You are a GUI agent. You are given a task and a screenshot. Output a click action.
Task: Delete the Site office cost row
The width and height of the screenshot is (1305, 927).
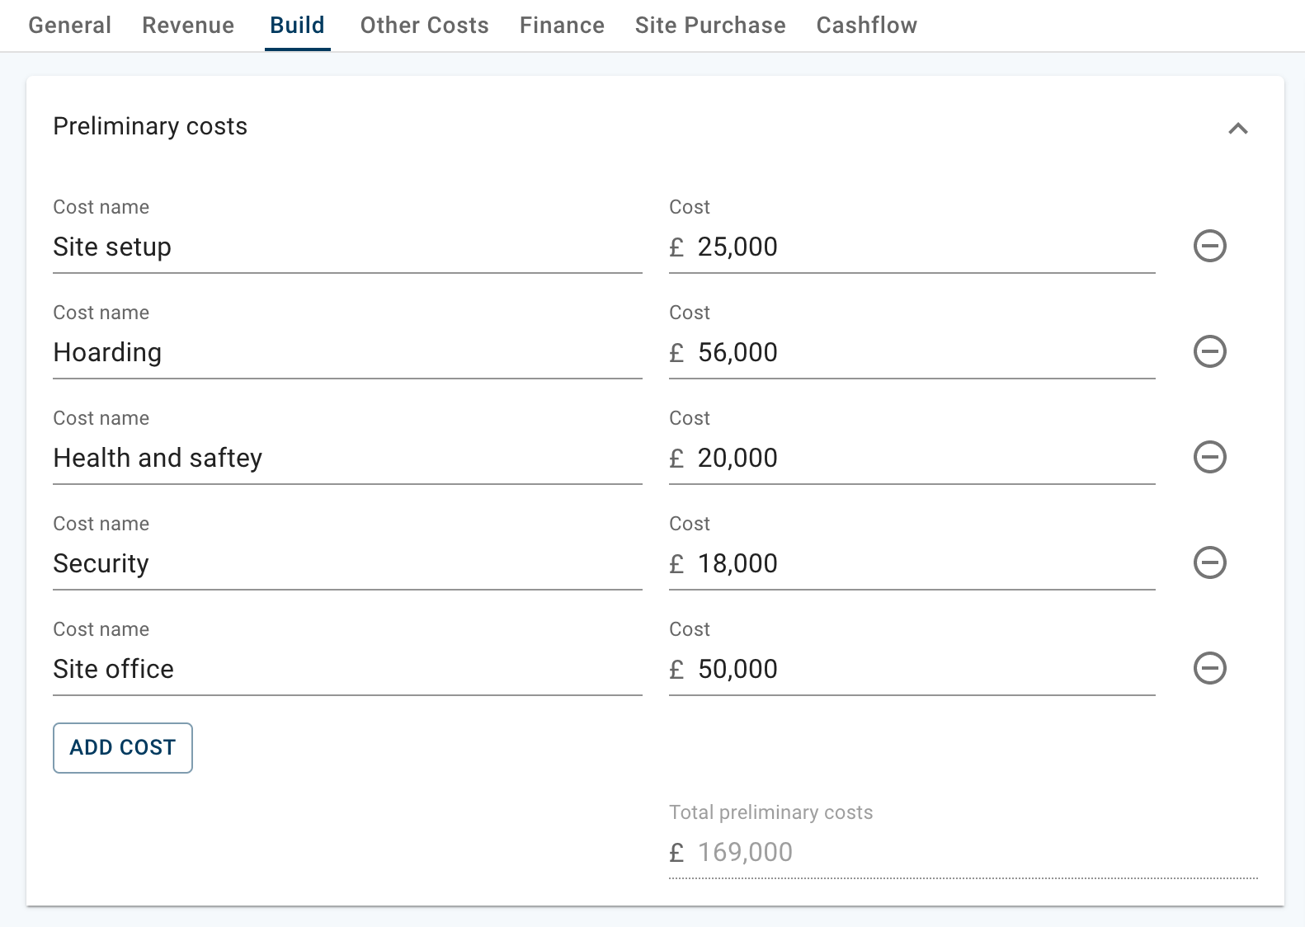[1209, 668]
